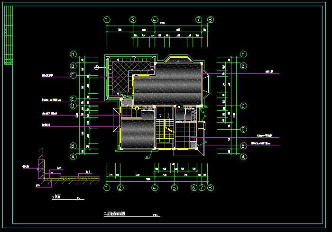Click axis bubble H on the right side
The height and width of the screenshot is (232, 332).
tap(243, 54)
